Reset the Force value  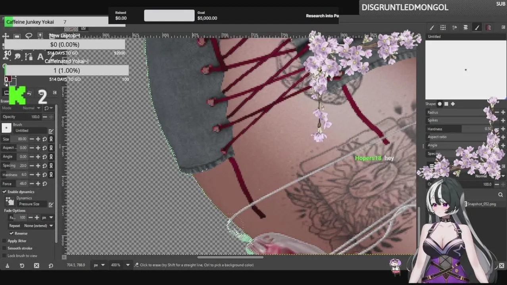click(x=44, y=184)
